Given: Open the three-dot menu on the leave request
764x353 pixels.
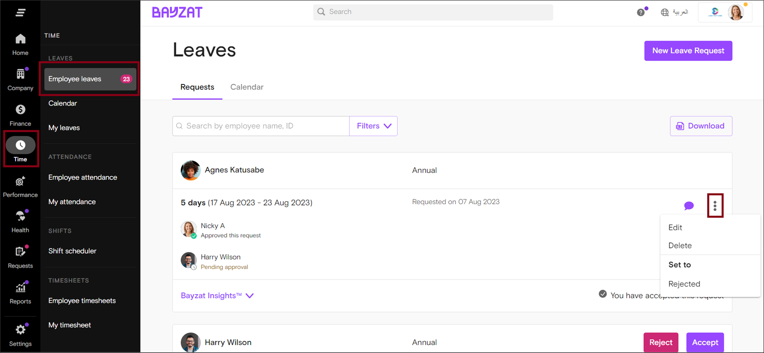Looking at the screenshot, I should (715, 206).
